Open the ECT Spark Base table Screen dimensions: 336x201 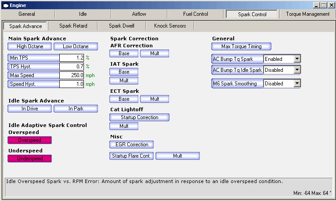(x=124, y=99)
